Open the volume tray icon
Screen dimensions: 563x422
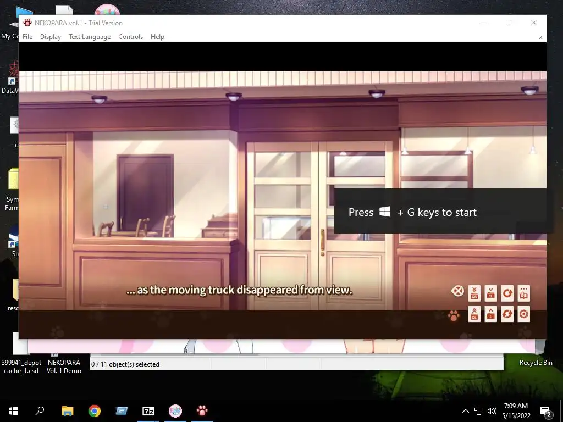pos(492,411)
